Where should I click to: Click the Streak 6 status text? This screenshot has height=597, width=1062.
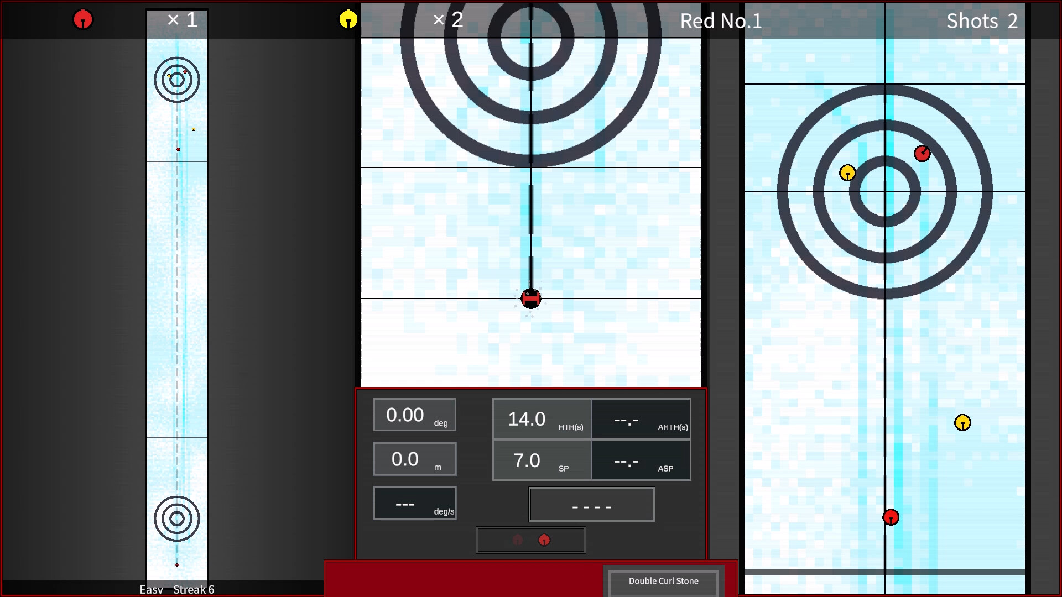pyautogui.click(x=194, y=589)
